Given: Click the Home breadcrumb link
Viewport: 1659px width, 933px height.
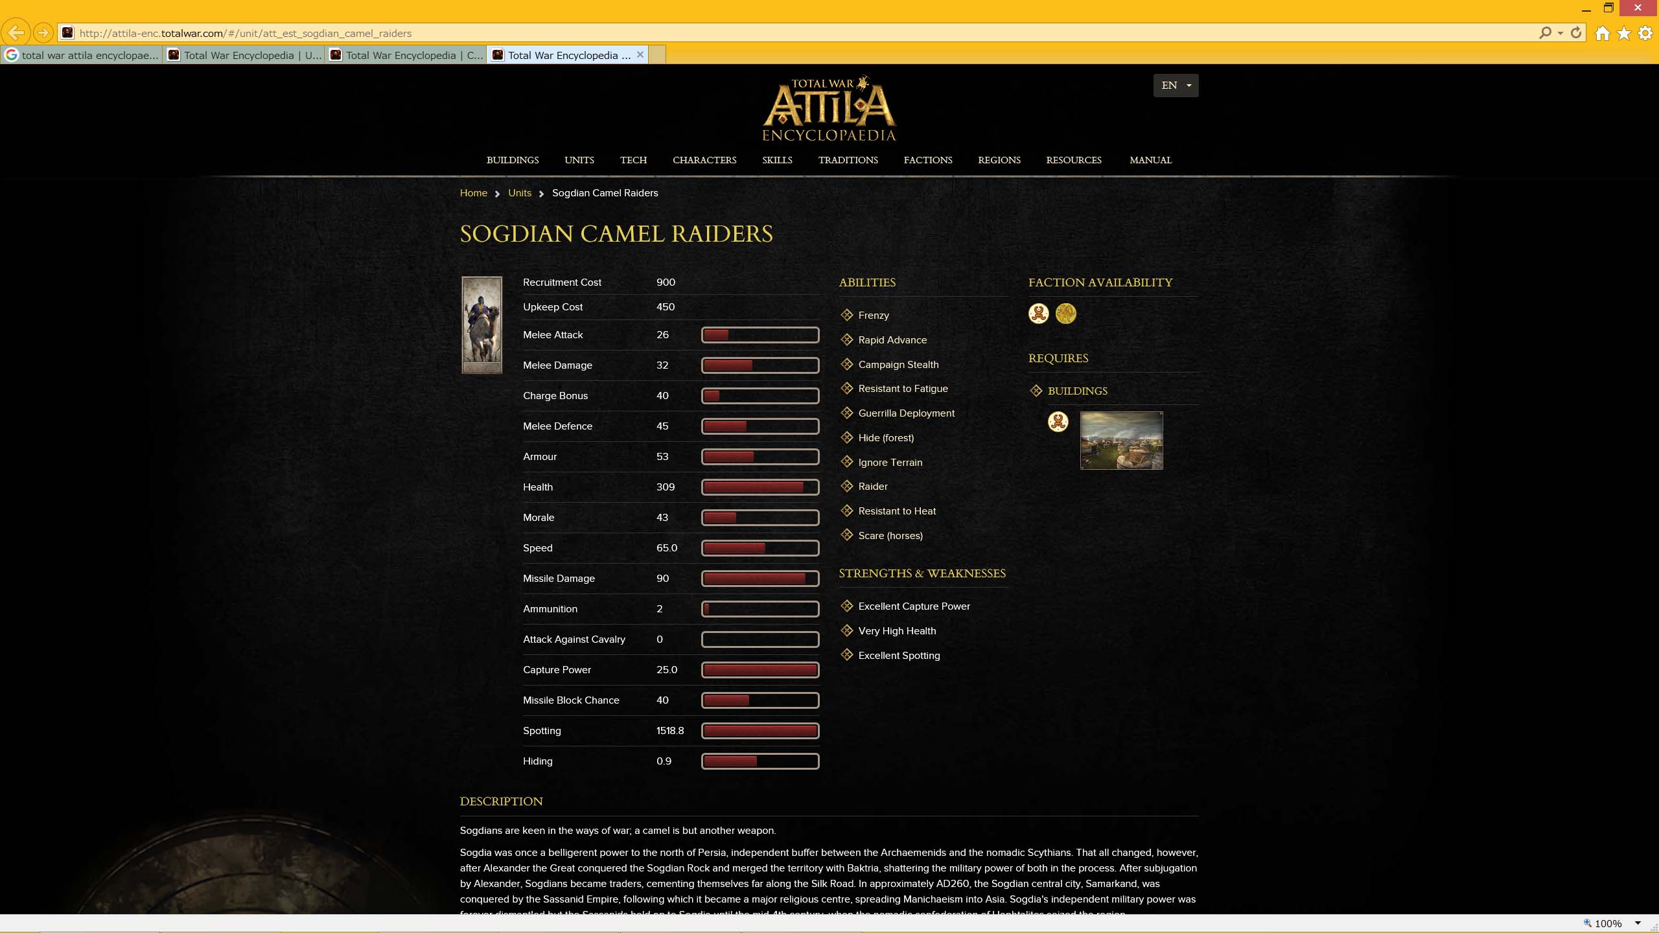Looking at the screenshot, I should point(474,193).
